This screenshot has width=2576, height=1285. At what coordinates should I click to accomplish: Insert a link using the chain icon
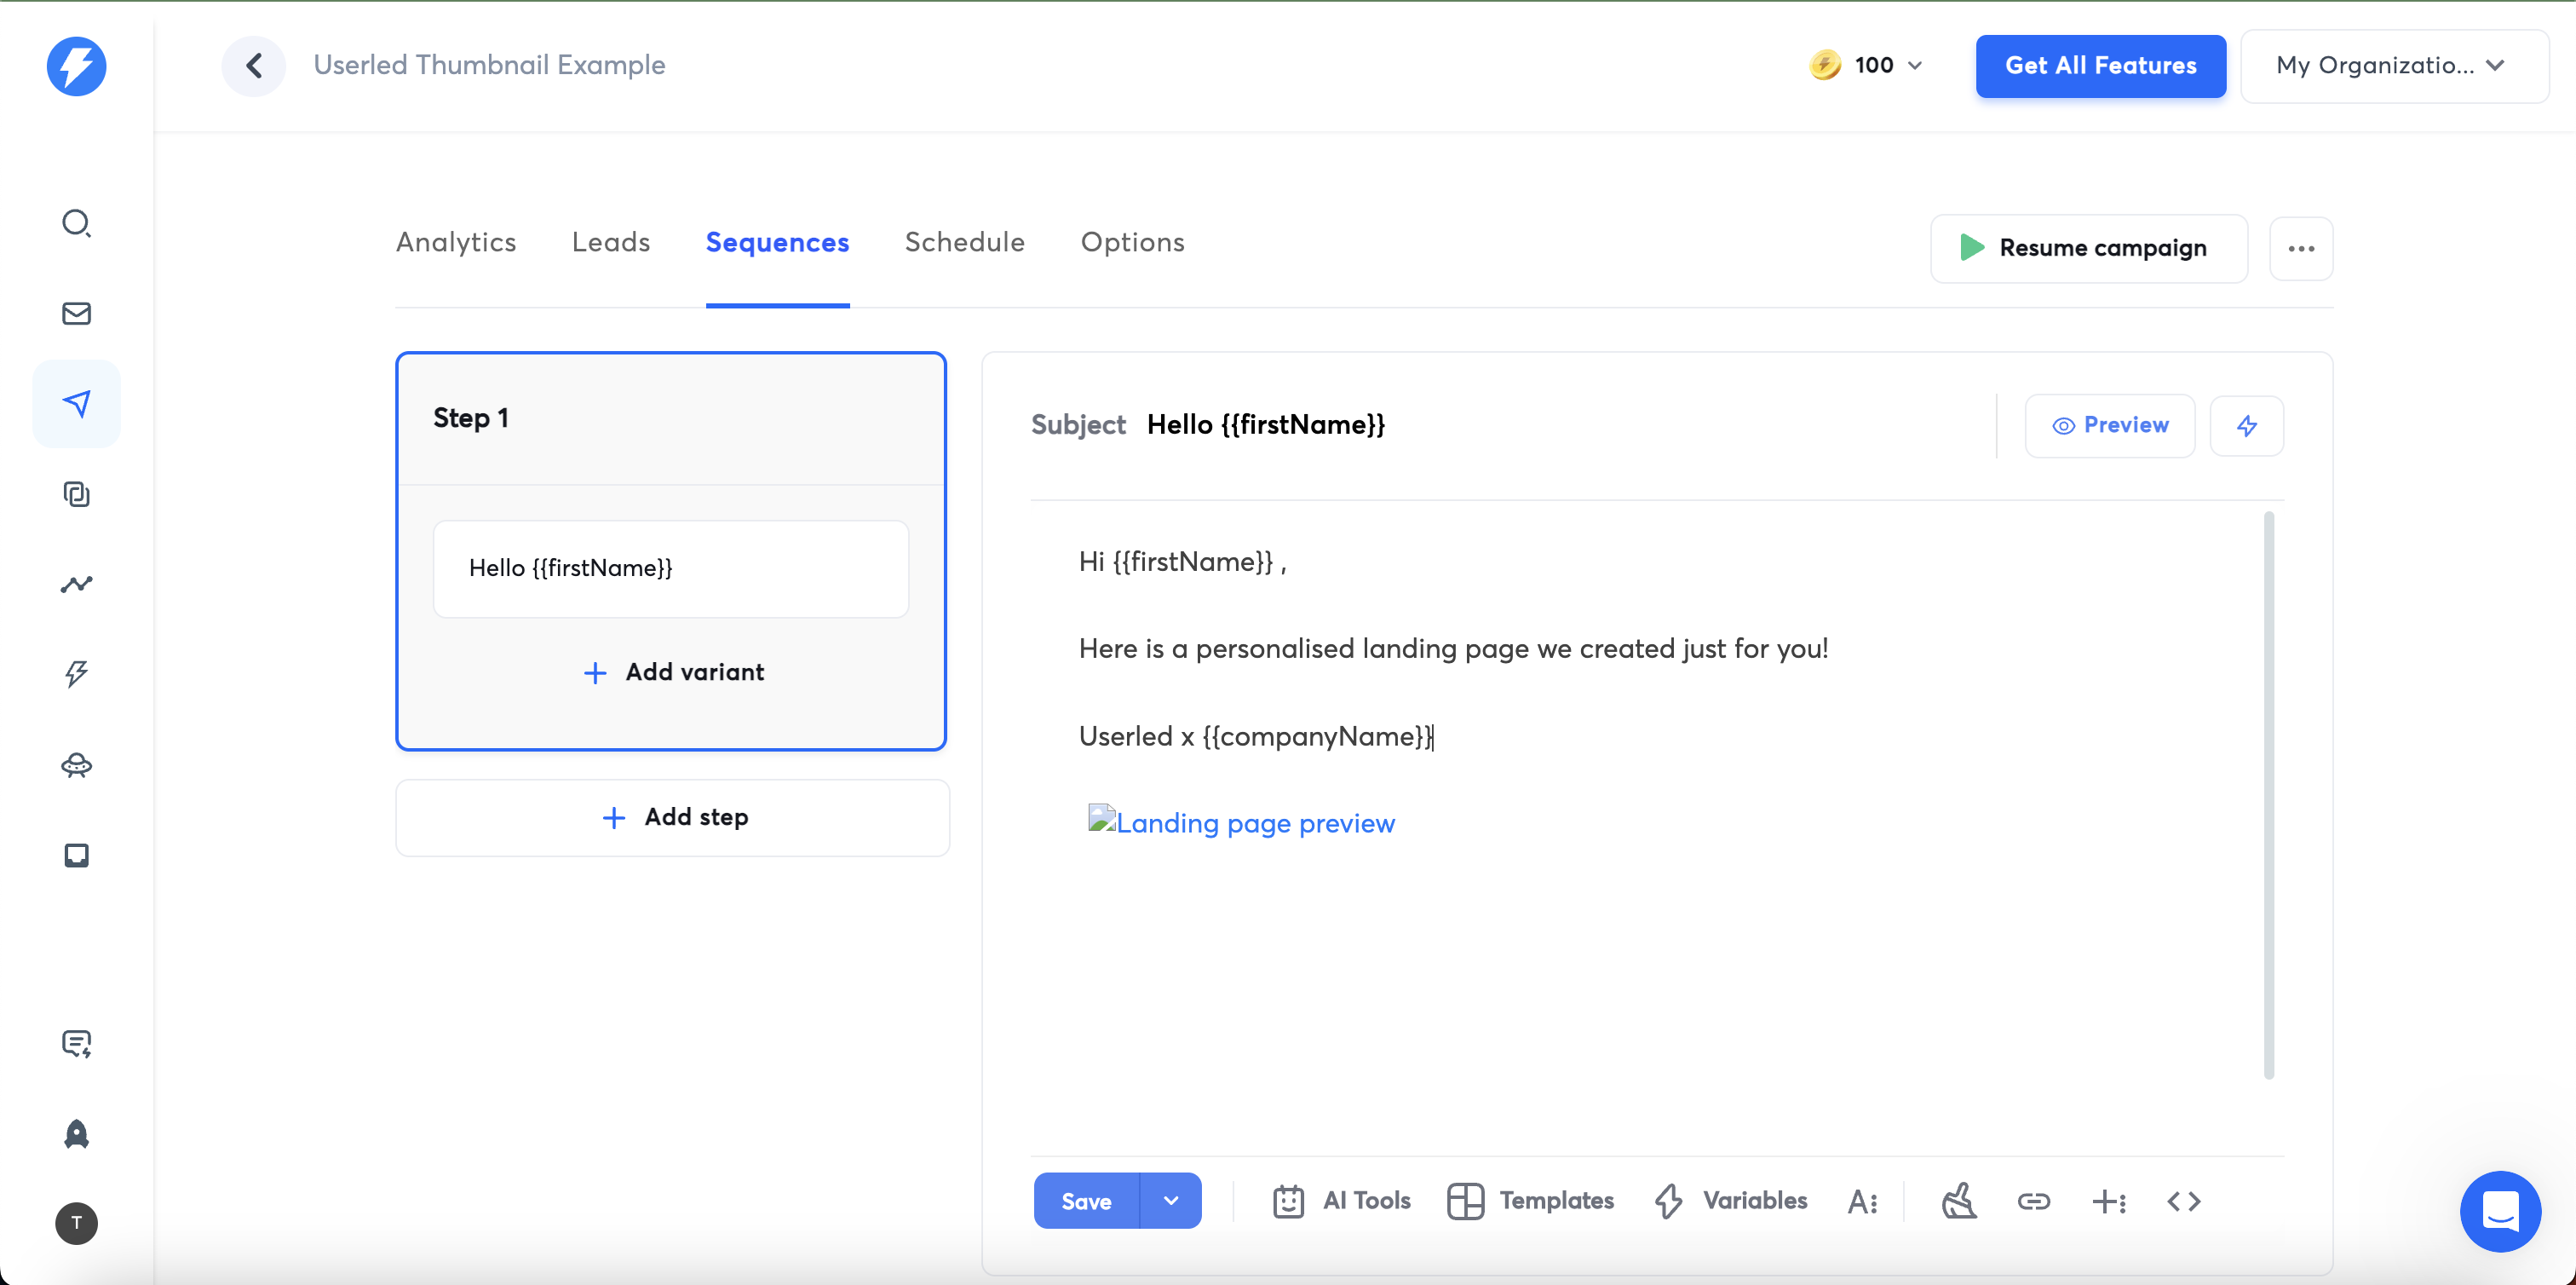tap(2033, 1201)
